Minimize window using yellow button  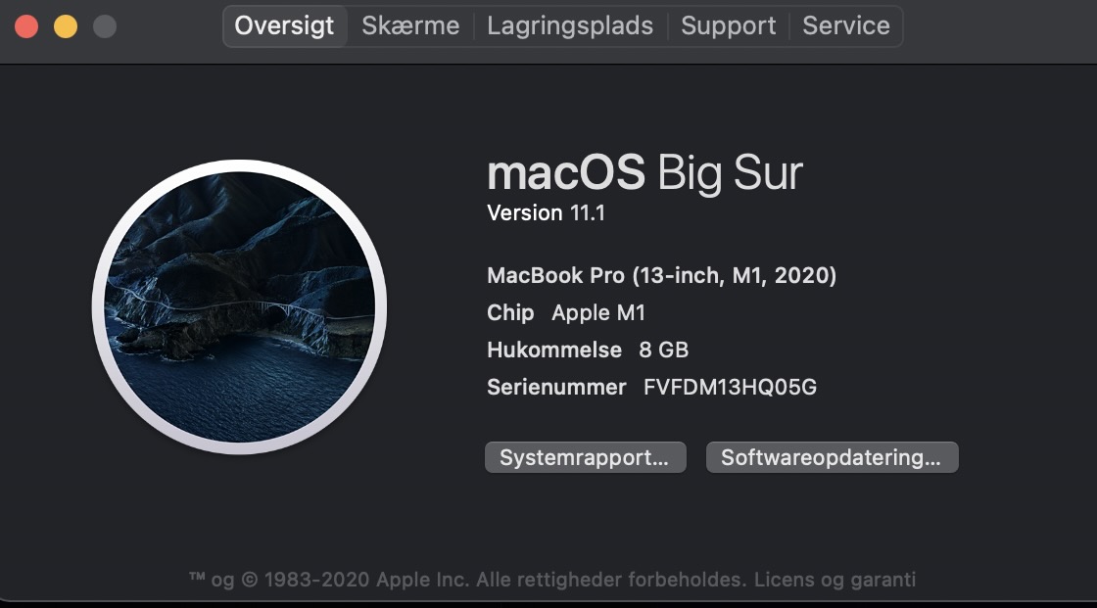(66, 26)
